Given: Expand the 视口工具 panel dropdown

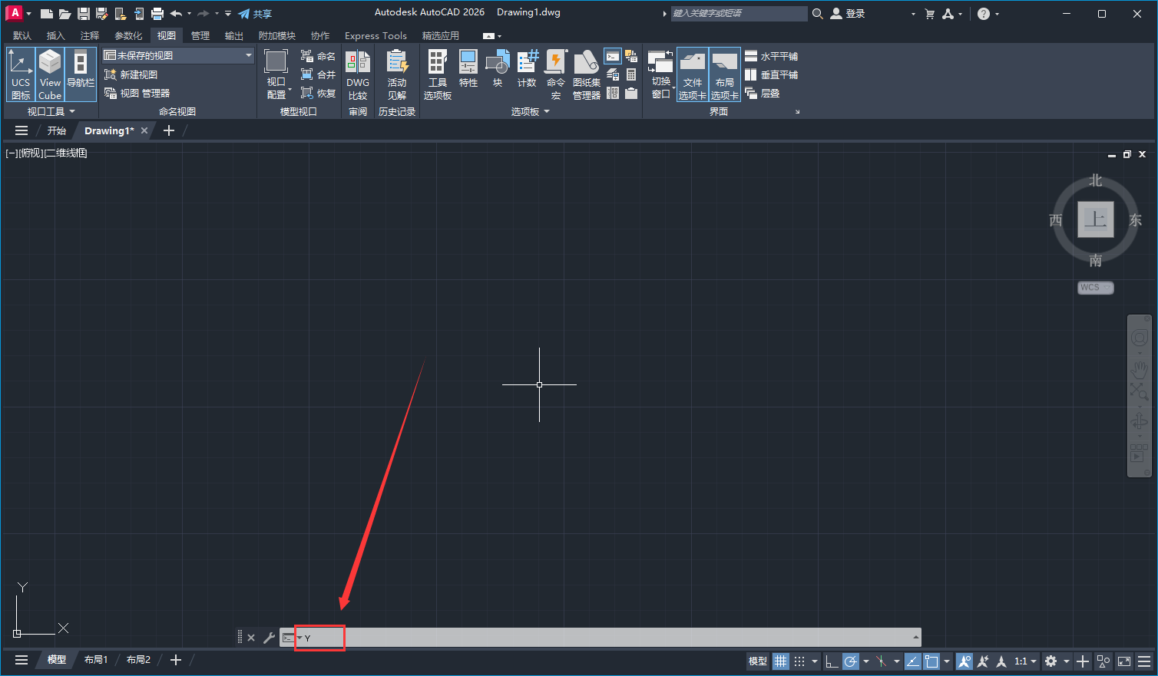Looking at the screenshot, I should coord(51,112).
